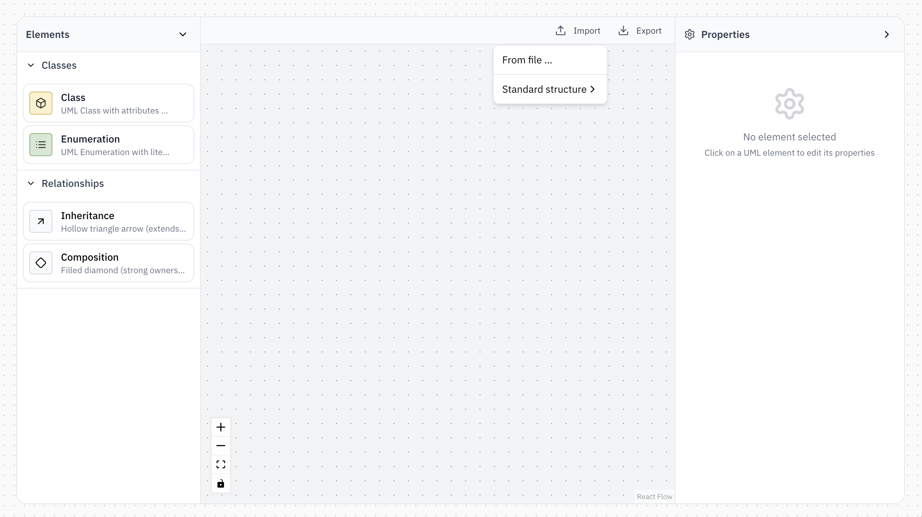Click the 'Elements' panel title

(48, 34)
